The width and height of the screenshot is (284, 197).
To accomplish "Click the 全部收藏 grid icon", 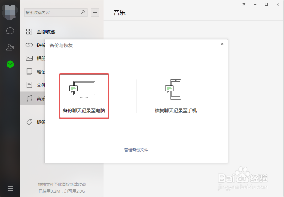I will click(x=29, y=32).
